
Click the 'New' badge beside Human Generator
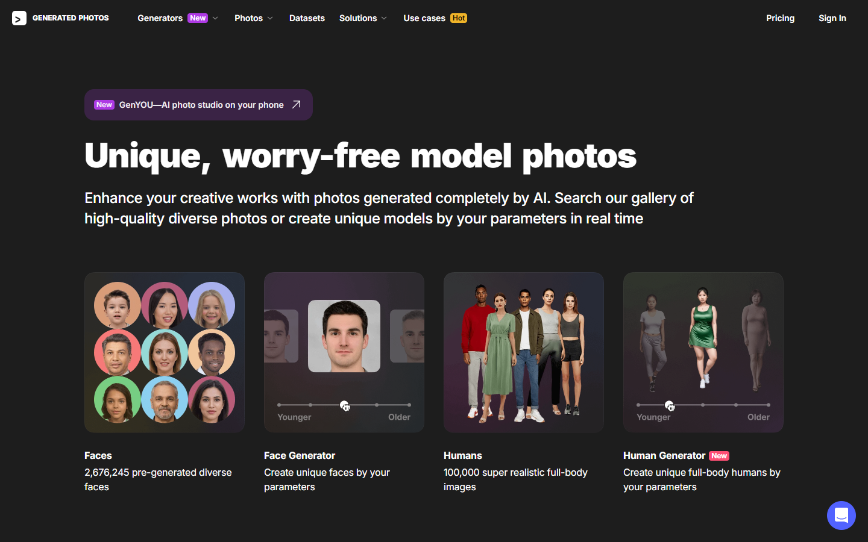coord(719,456)
